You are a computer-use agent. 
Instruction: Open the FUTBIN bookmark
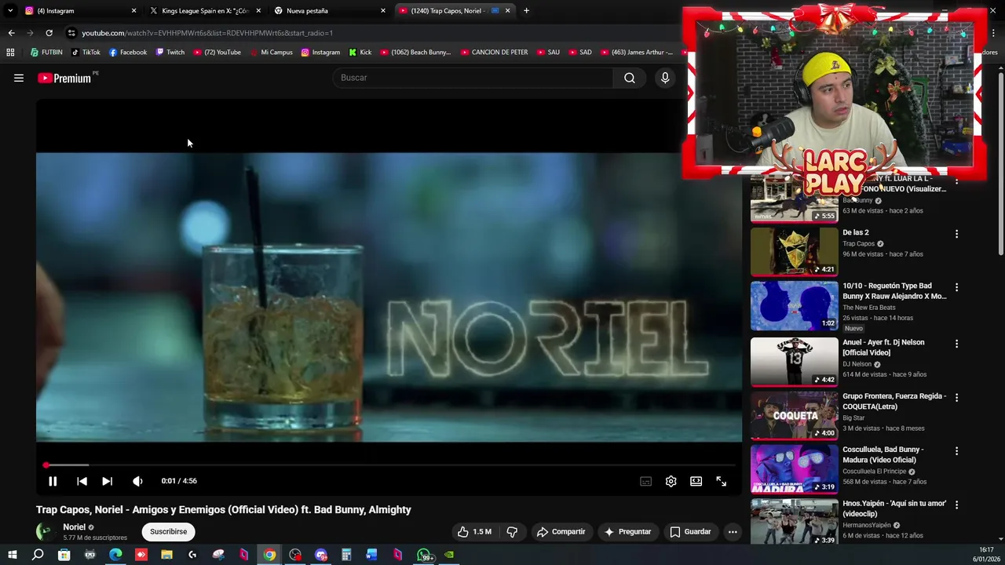(46, 53)
